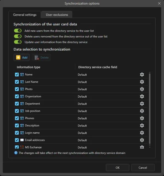164x176 pixels.
Task: Click the card icon beside Job position
Action: (x=22, y=111)
